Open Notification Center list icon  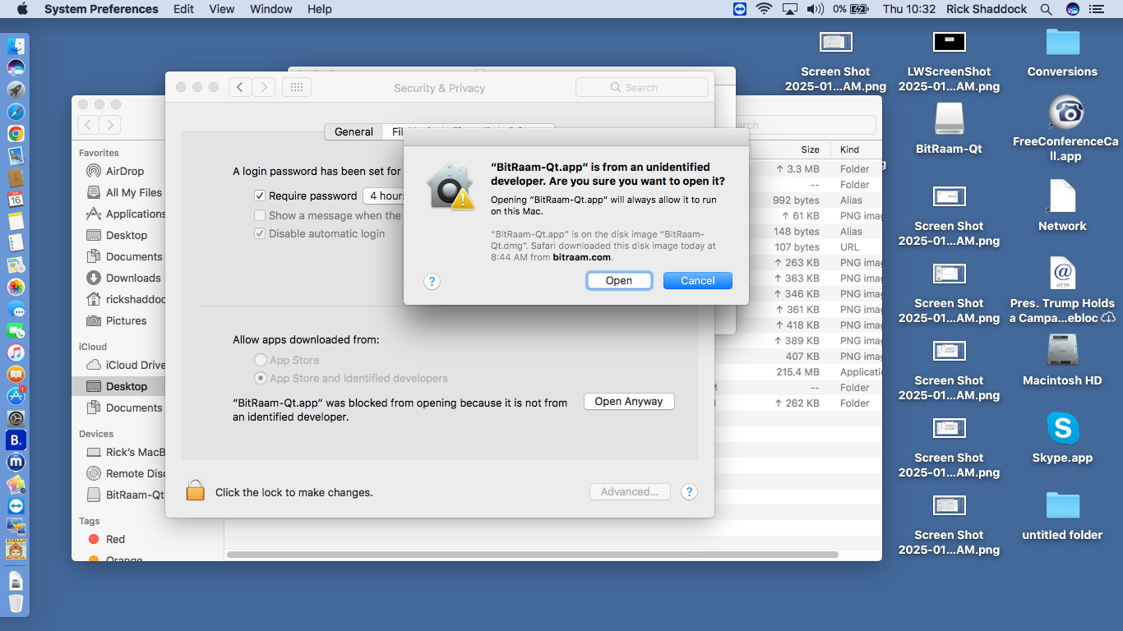[x=1096, y=9]
